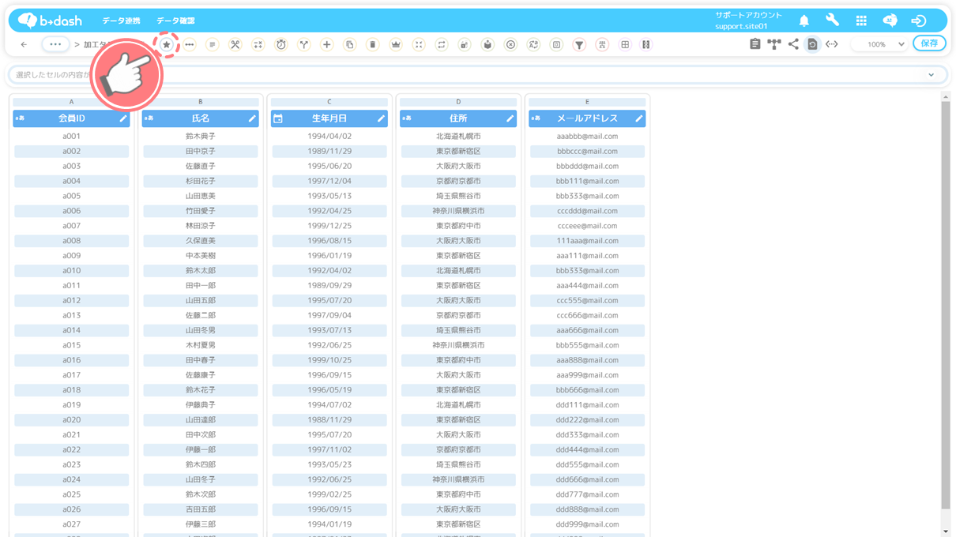
Task: Select the 会員ID column header
Action: pos(71,118)
